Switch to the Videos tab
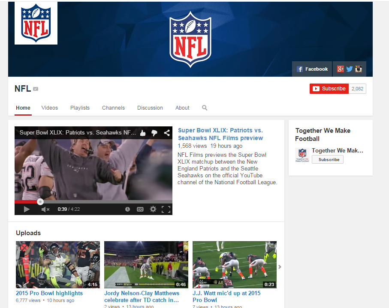The image size is (389, 308). pyautogui.click(x=50, y=108)
